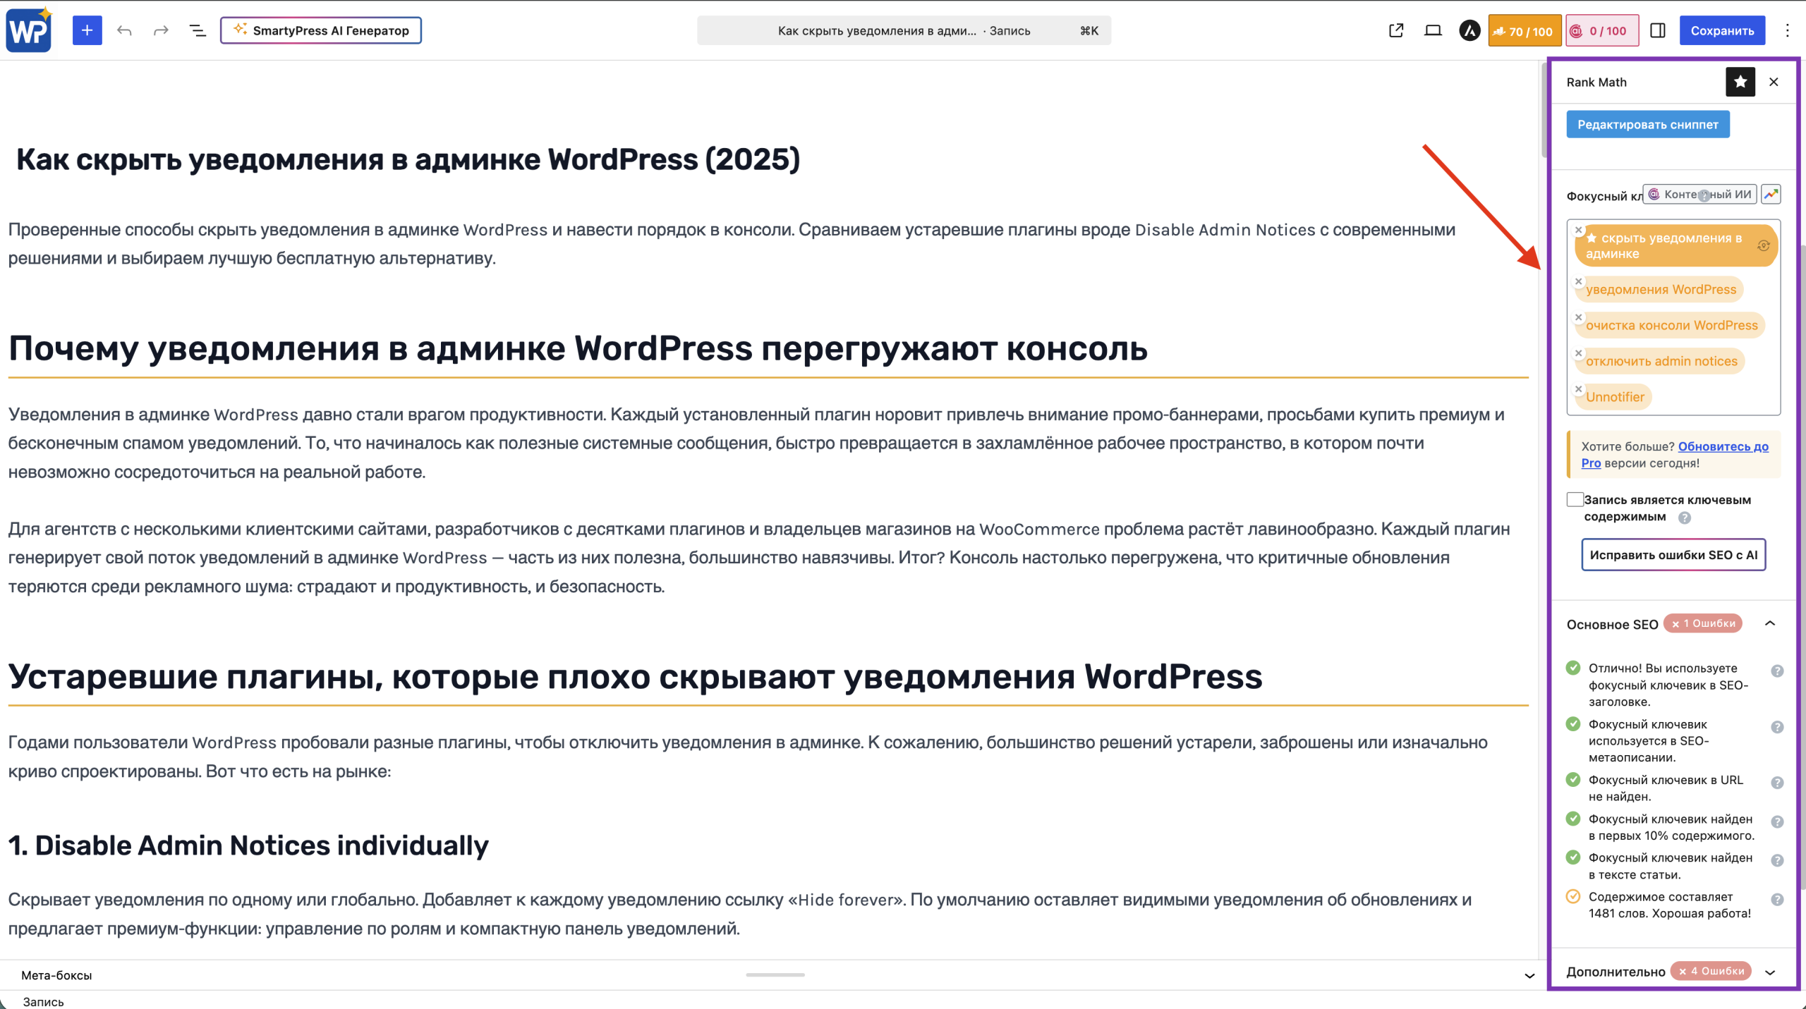Click the post title Как скрыть уведомления
The width and height of the screenshot is (1806, 1009).
coord(408,159)
